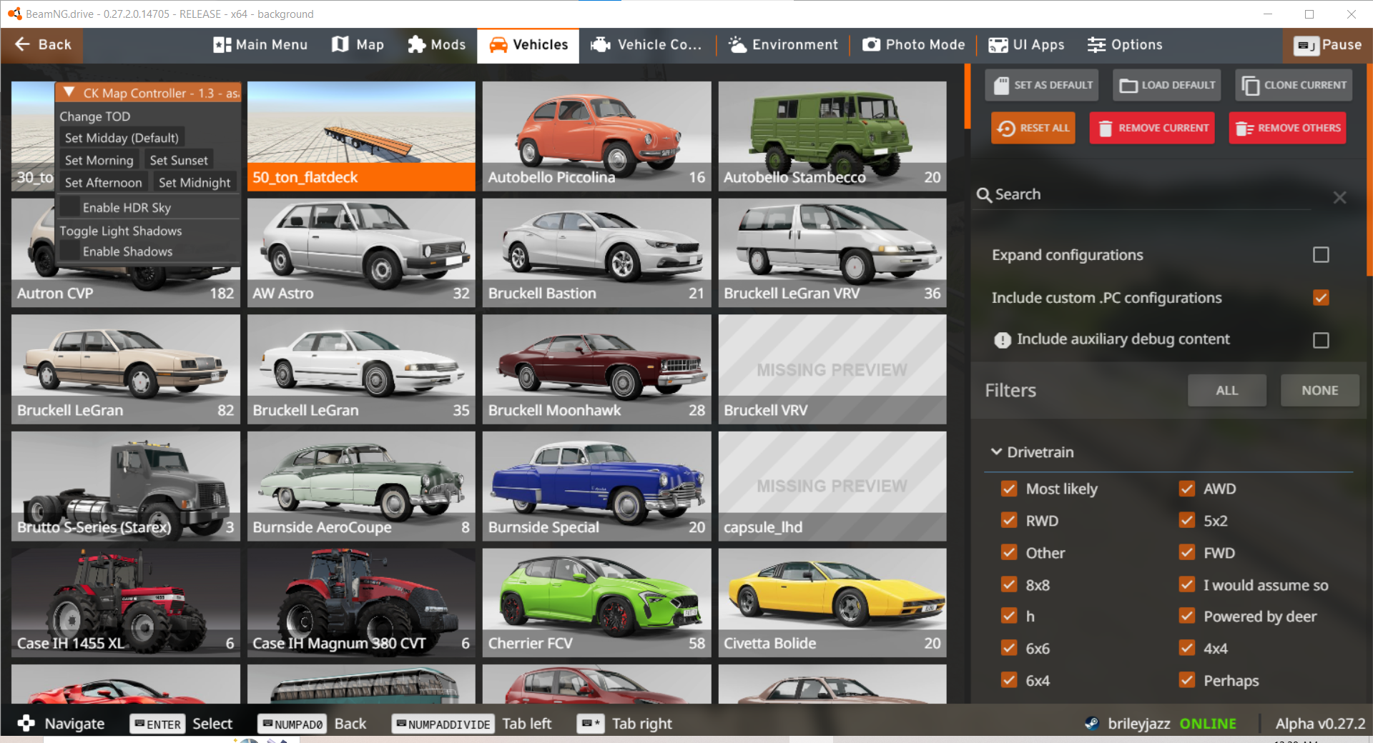1373x743 pixels.
Task: Enable Include auxiliary debug content checkbox
Action: point(1321,340)
